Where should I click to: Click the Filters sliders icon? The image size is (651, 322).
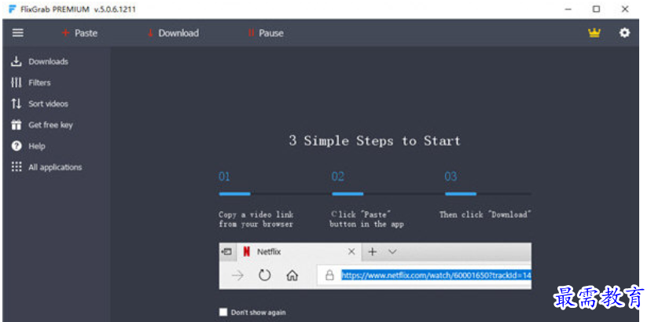17,82
